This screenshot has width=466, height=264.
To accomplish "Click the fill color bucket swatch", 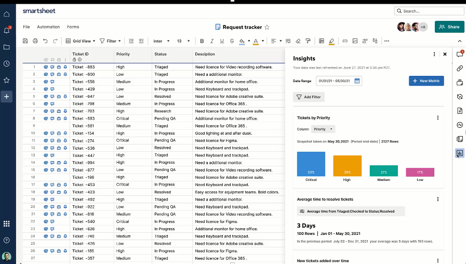I will pyautogui.click(x=242, y=42).
